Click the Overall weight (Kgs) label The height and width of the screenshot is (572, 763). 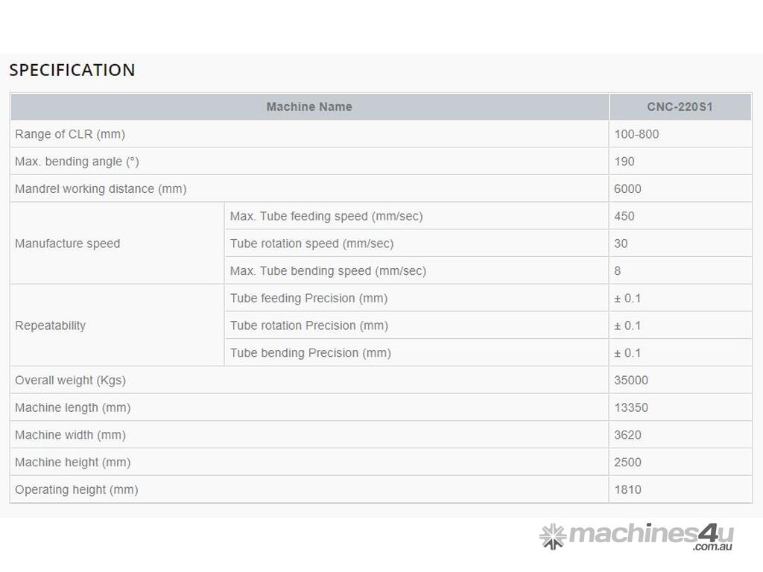coord(70,381)
